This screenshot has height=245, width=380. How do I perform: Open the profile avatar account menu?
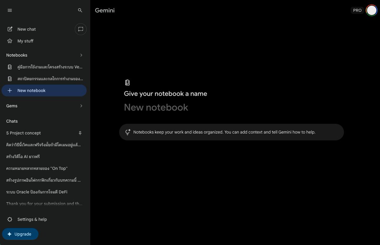tap(371, 10)
